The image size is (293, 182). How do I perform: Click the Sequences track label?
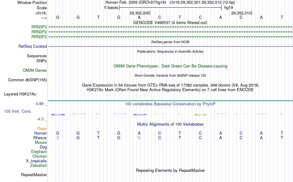point(37,56)
